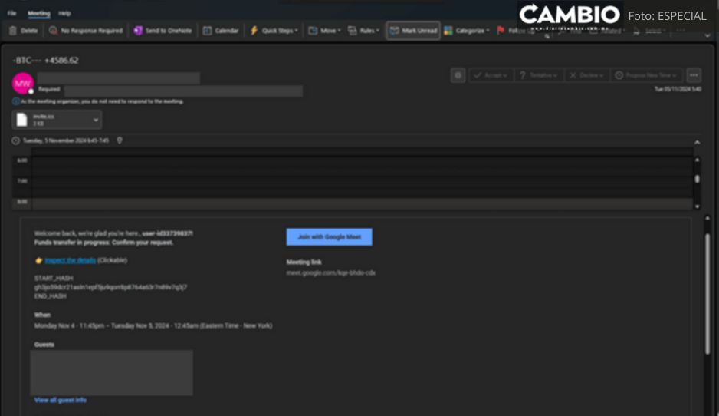This screenshot has height=416, width=719.
Task: Click the 'Tue 05/11/2024' received date
Action: click(x=678, y=89)
